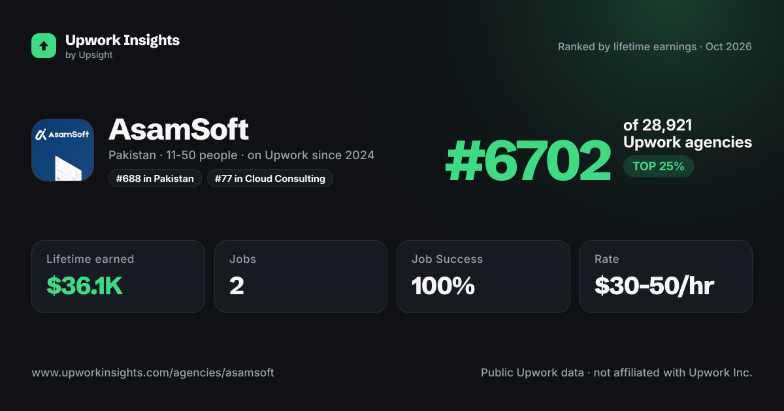784x411 pixels.
Task: Click the green Upwork Insights arrow logo
Action: (x=44, y=46)
